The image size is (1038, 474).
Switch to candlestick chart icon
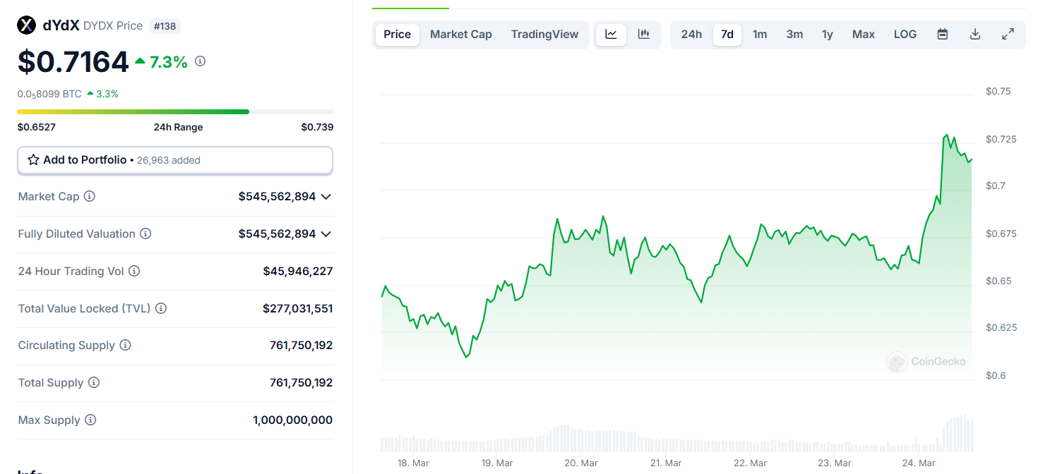643,34
